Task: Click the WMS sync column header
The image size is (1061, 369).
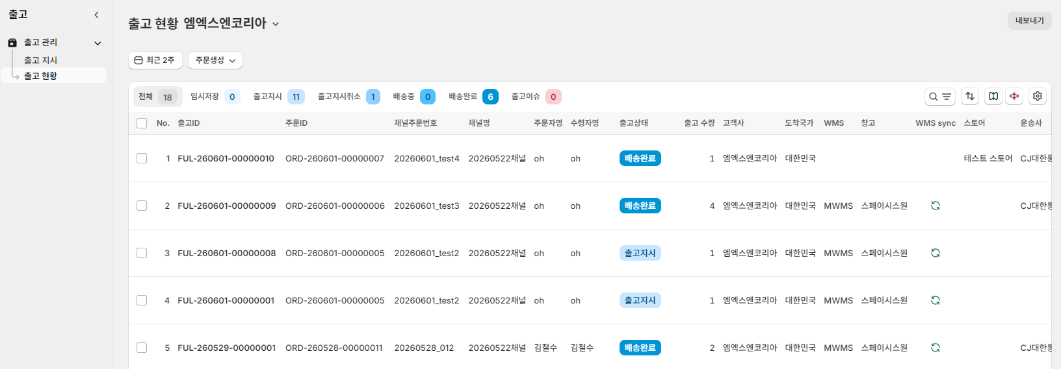Action: 936,123
